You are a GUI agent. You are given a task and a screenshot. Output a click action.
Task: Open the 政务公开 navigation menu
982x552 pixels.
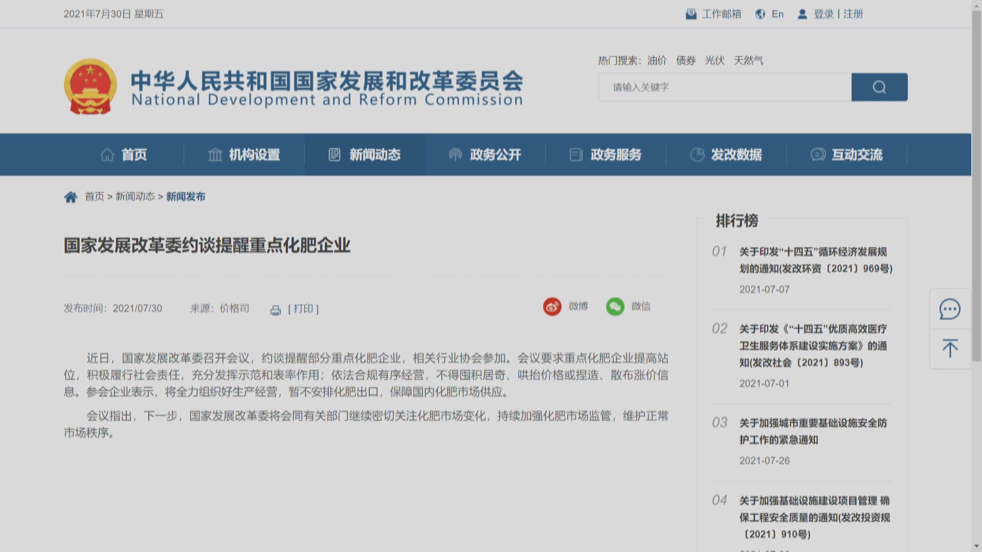point(485,155)
